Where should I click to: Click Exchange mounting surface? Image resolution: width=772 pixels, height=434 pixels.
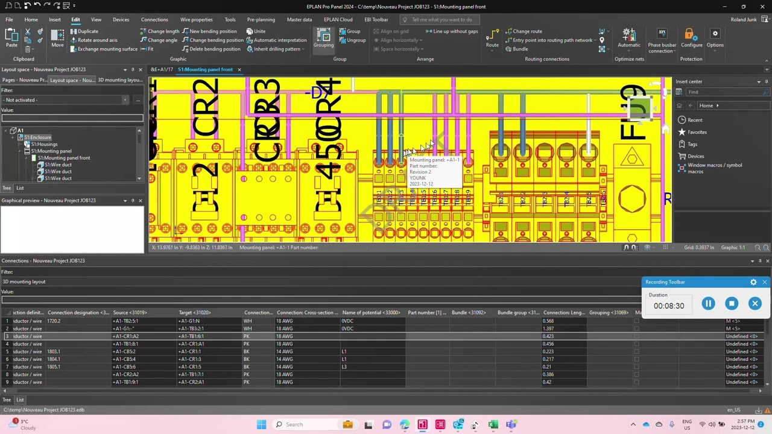[x=103, y=49]
